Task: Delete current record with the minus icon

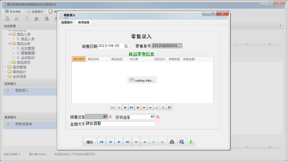Action: click(x=136, y=142)
